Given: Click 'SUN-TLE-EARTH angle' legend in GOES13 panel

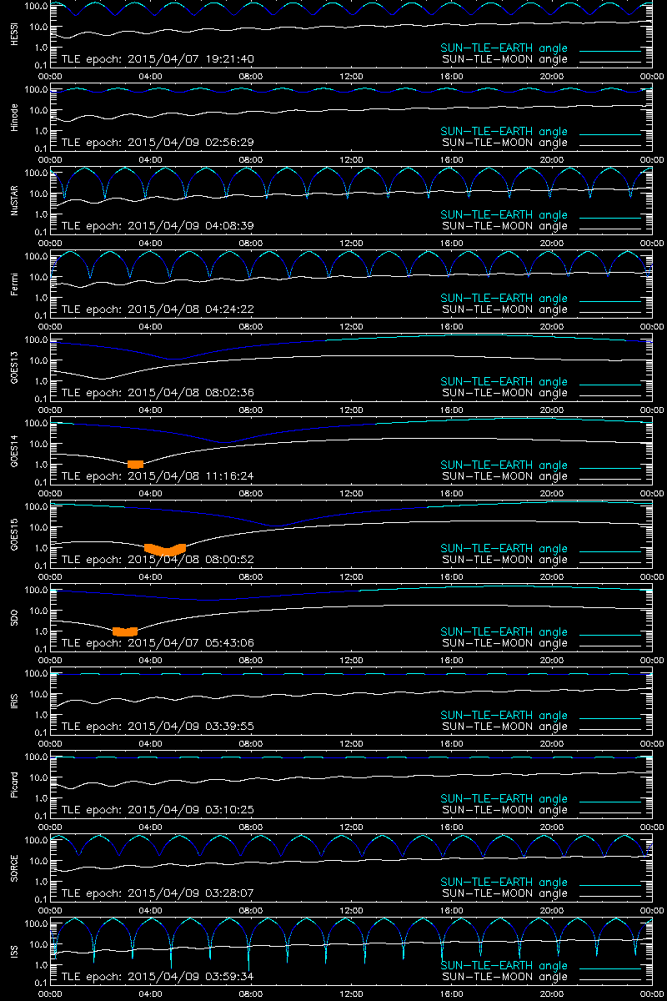Looking at the screenshot, I should pyautogui.click(x=504, y=382).
